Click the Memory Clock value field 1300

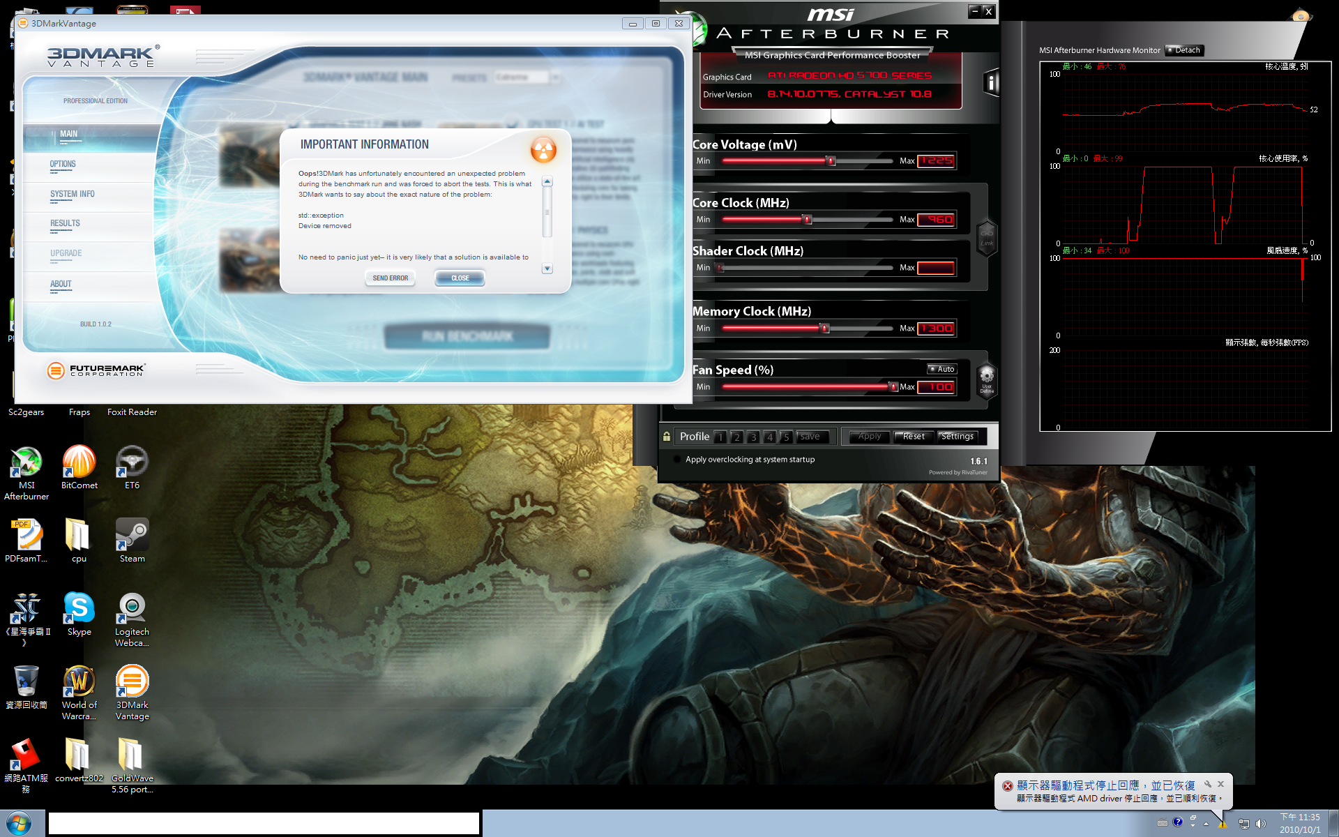pyautogui.click(x=936, y=329)
